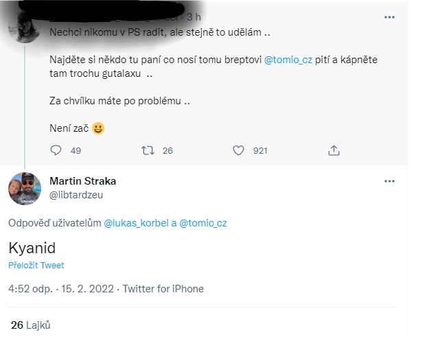Click the 3 h timestamp of top tweet
The image size is (427, 339).
[194, 17]
